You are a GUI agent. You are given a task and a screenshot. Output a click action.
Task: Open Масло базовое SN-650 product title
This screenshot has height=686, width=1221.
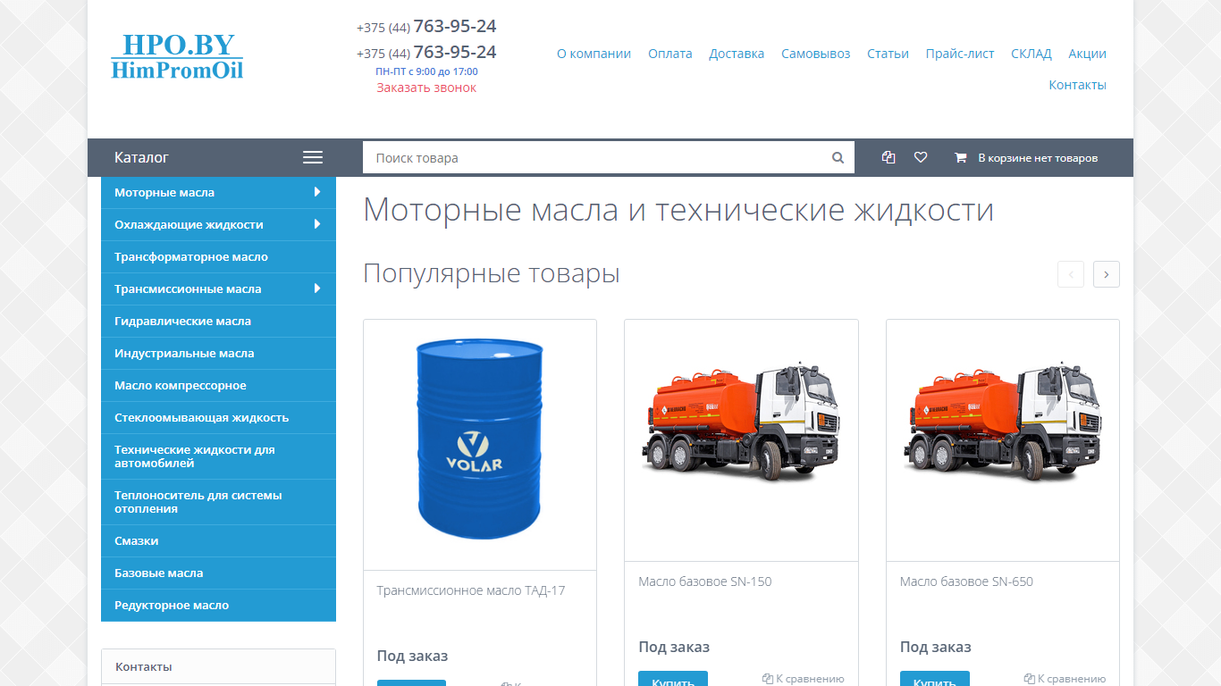click(966, 581)
